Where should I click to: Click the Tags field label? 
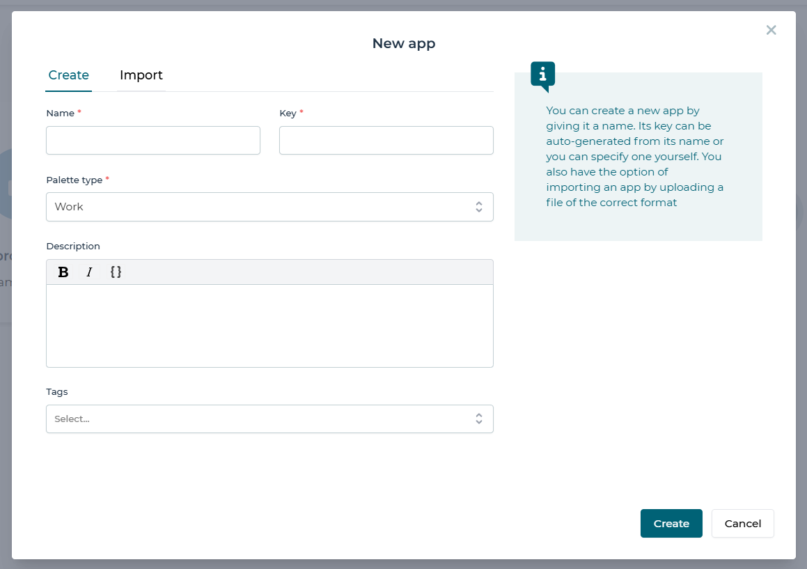pyautogui.click(x=57, y=391)
